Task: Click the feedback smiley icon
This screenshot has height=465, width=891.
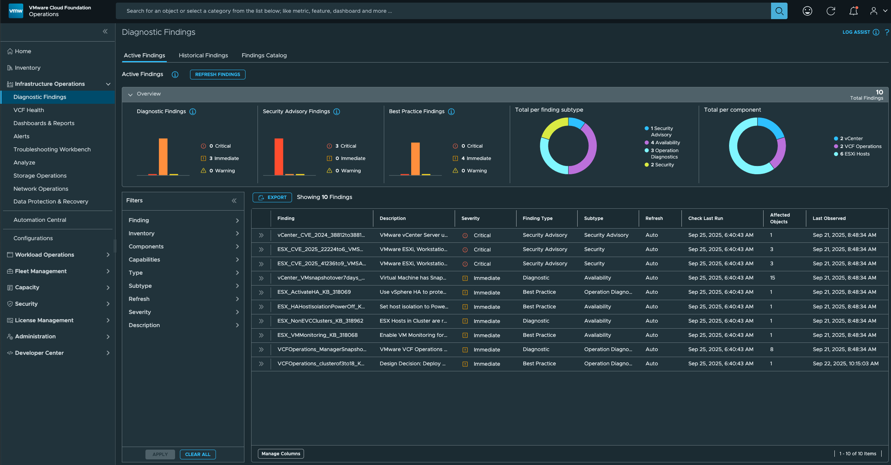Action: pos(807,11)
